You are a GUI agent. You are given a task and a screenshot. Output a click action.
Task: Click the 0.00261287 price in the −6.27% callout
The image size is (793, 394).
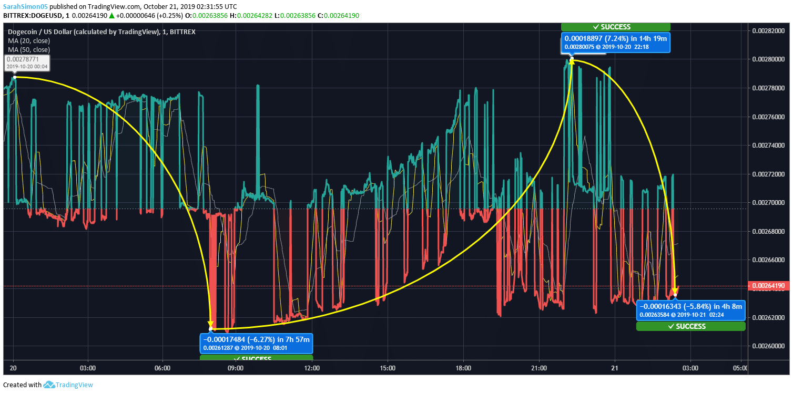218,348
